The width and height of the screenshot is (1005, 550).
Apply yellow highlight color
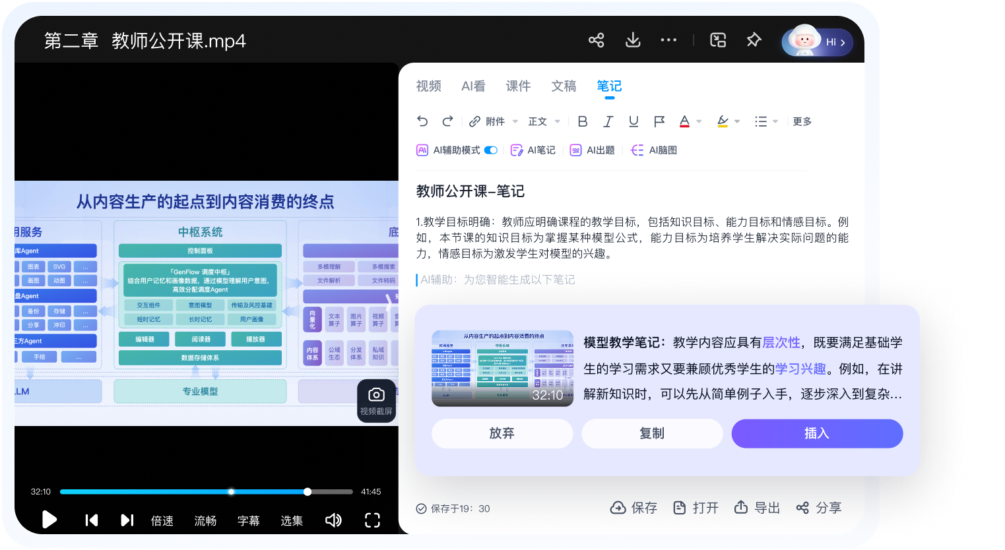point(723,121)
